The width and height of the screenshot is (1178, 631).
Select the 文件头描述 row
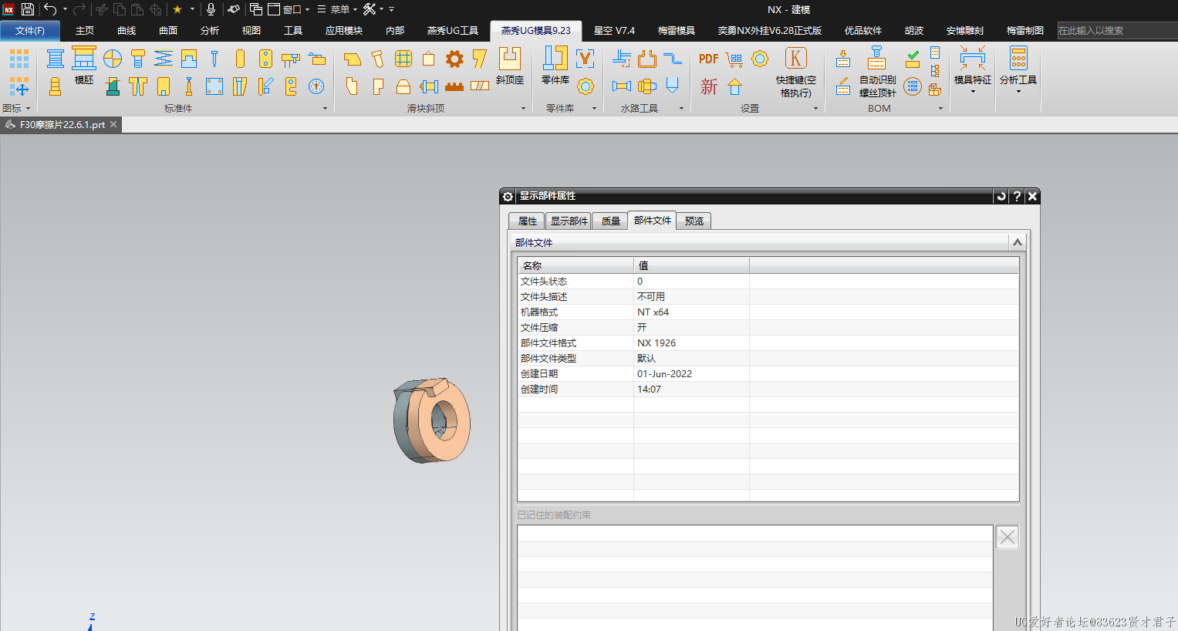[768, 297]
